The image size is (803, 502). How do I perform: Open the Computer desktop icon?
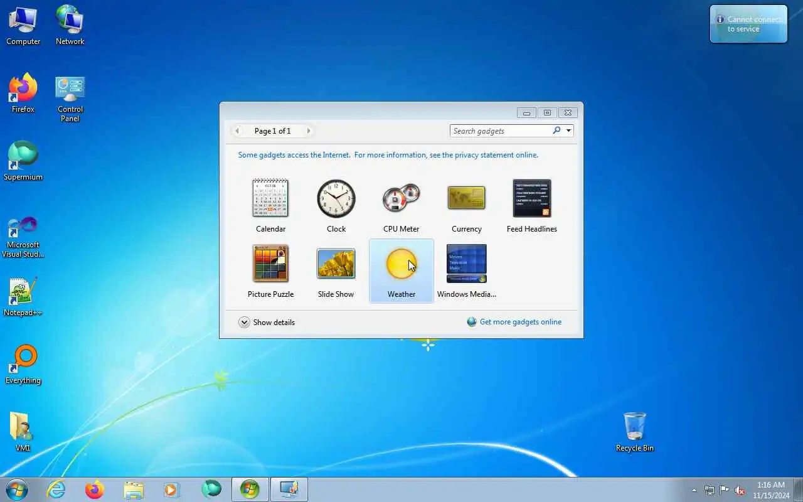[x=23, y=26]
